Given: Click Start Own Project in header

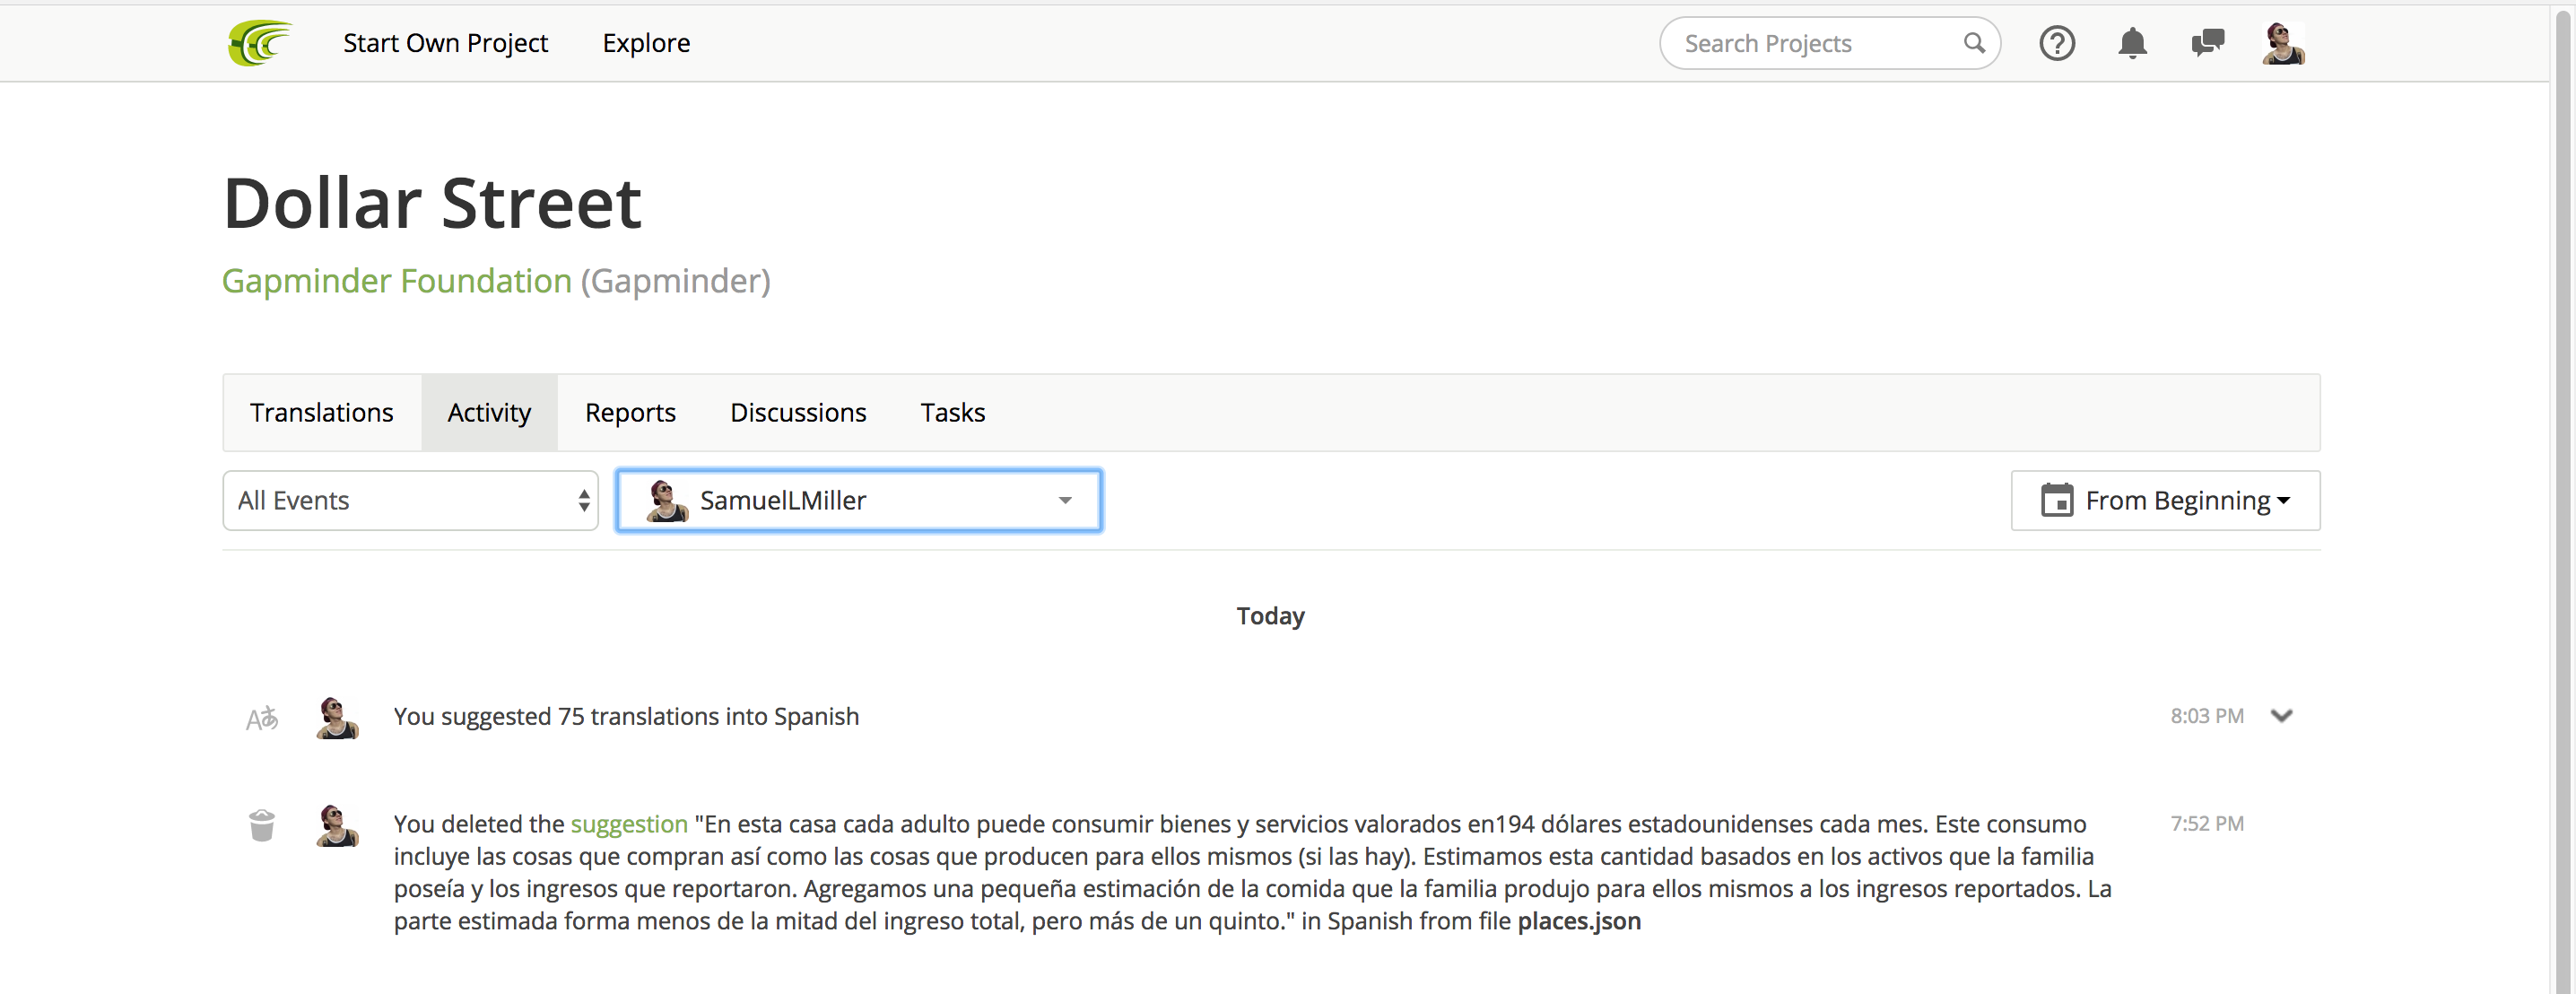Looking at the screenshot, I should pos(445,43).
